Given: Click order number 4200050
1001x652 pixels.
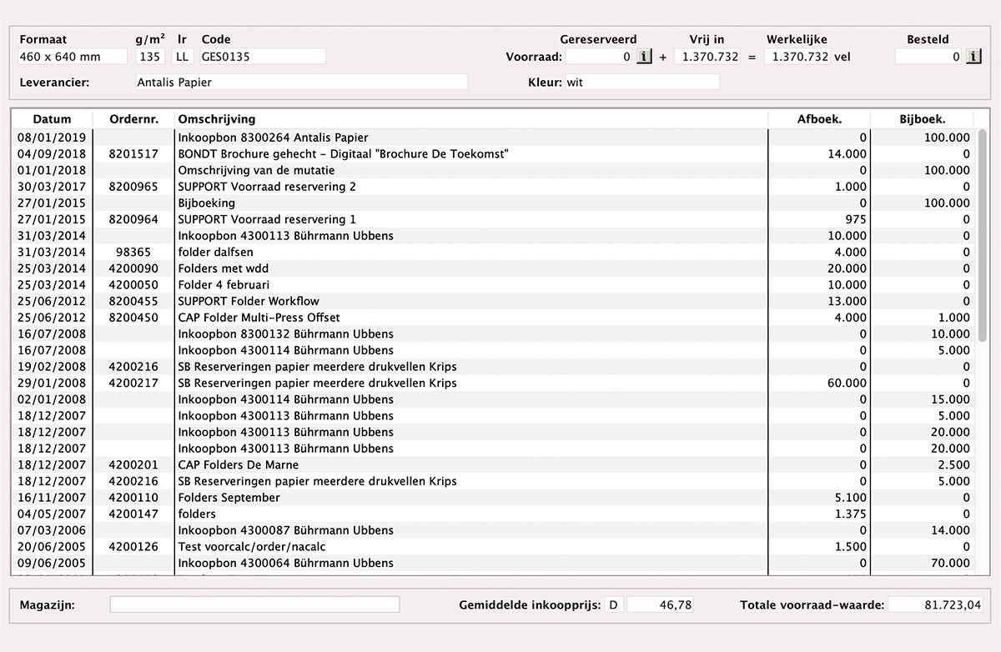Looking at the screenshot, I should tap(133, 284).
